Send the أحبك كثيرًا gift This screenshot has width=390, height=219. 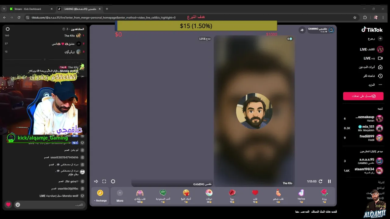(x=186, y=196)
